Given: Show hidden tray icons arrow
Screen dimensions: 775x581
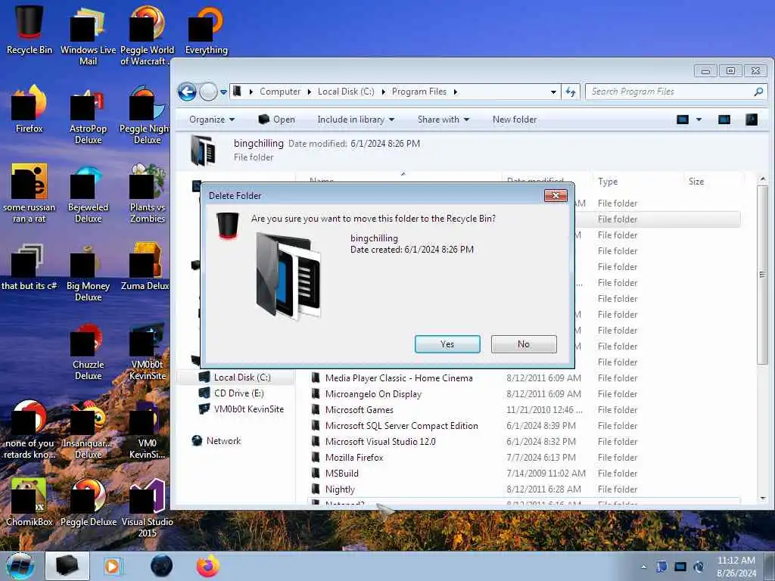Looking at the screenshot, I should (x=643, y=567).
